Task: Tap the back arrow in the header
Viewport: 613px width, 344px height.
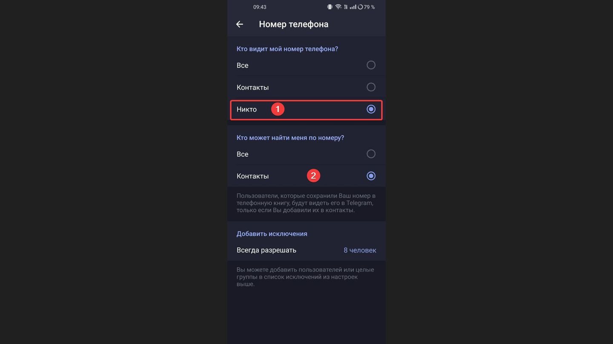Action: pos(240,24)
